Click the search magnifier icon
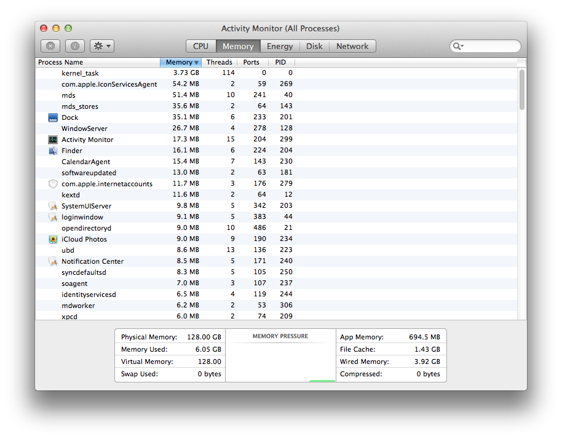Viewport: 562px width, 439px height. coord(458,46)
